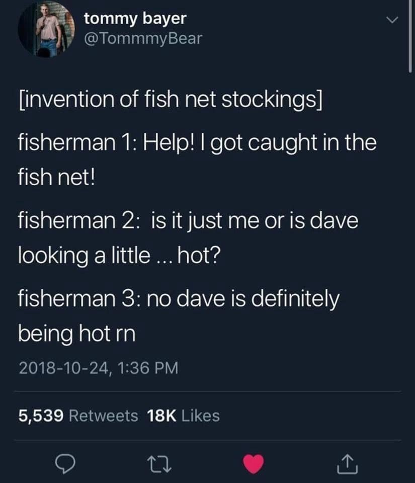Click the display name tommy bayer

[x=135, y=19]
